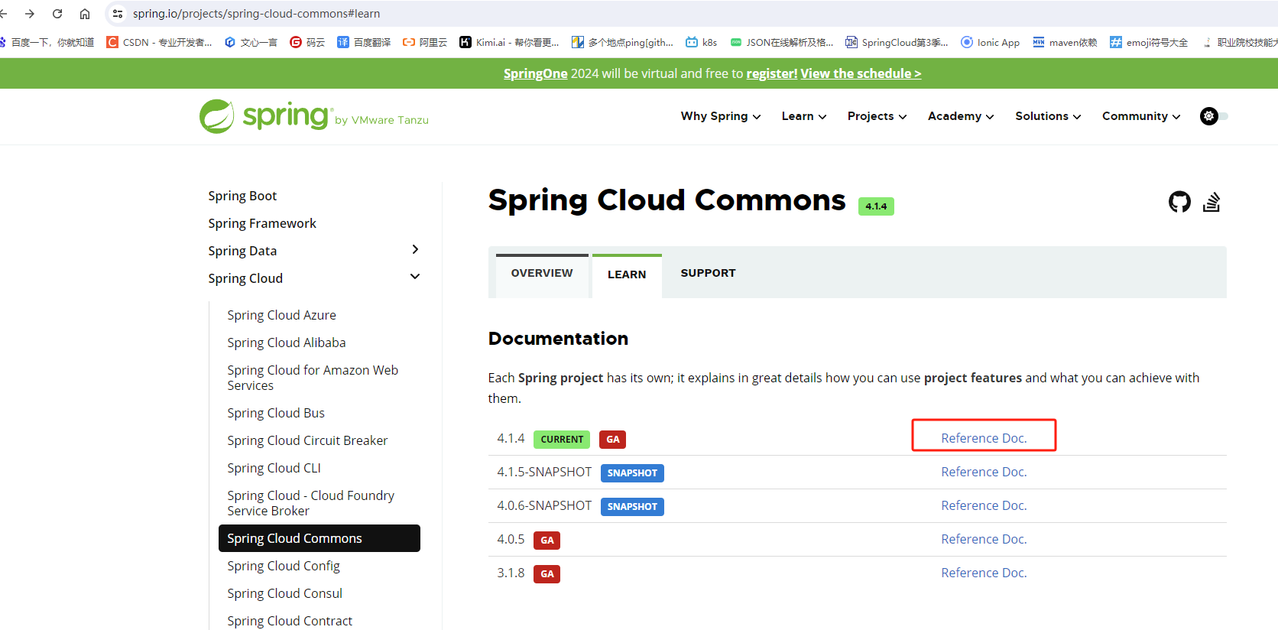Expand the Spring Data chevron
The height and width of the screenshot is (630, 1278).
[415, 249]
